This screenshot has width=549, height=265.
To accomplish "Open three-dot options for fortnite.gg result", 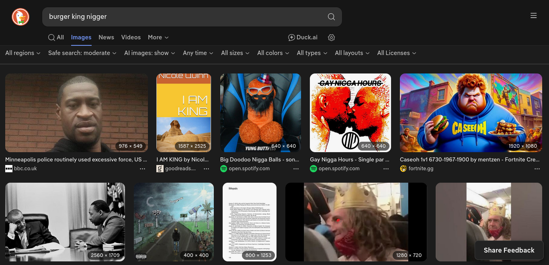I will click(x=537, y=169).
